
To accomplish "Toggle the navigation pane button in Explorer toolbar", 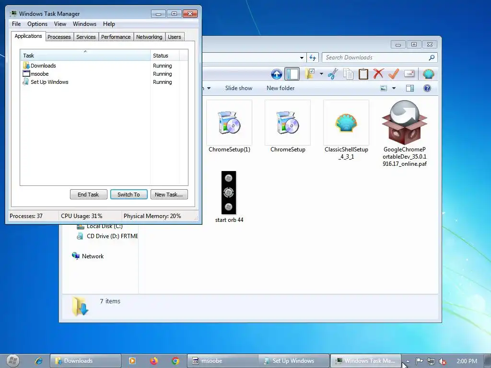I will tap(292, 74).
